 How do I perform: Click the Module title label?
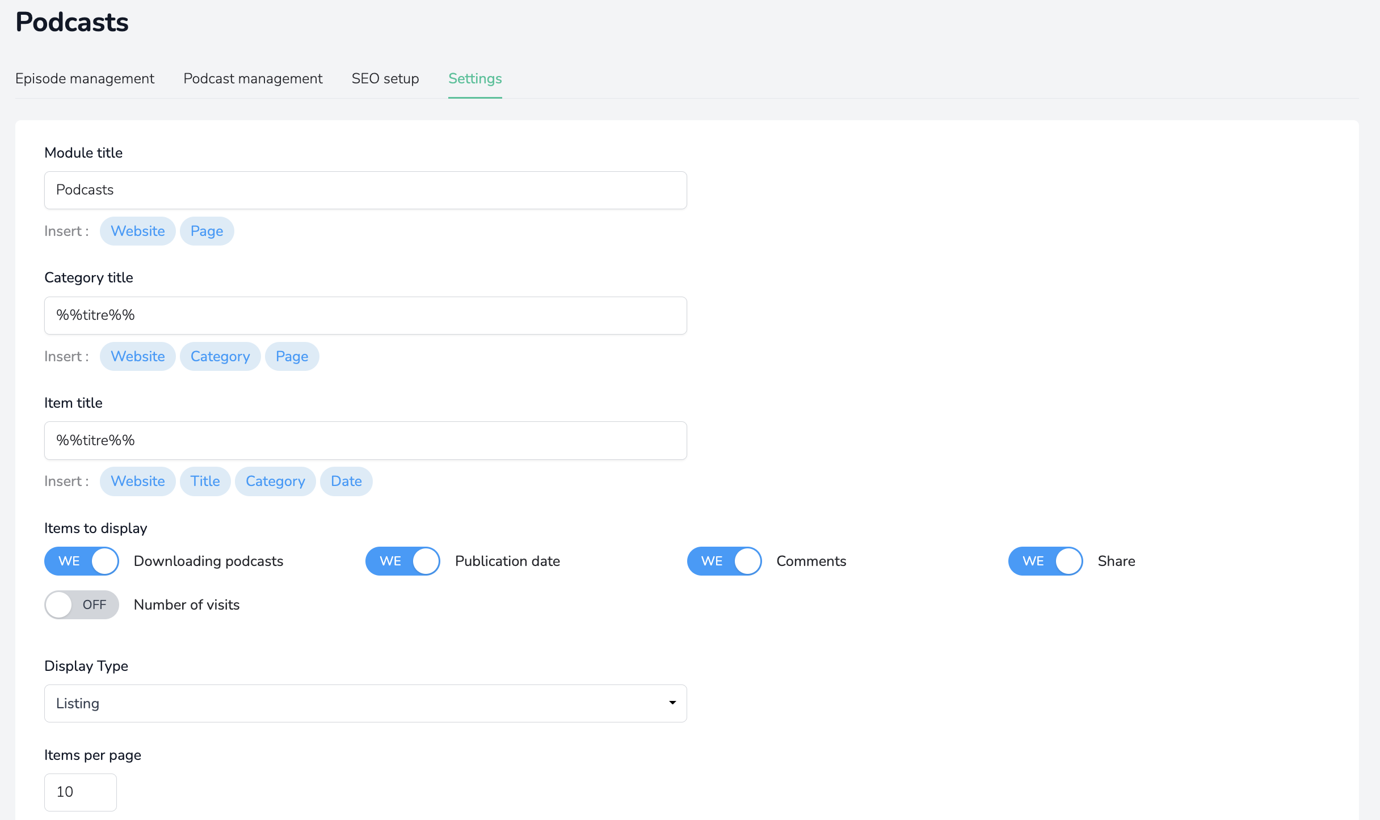tap(83, 153)
